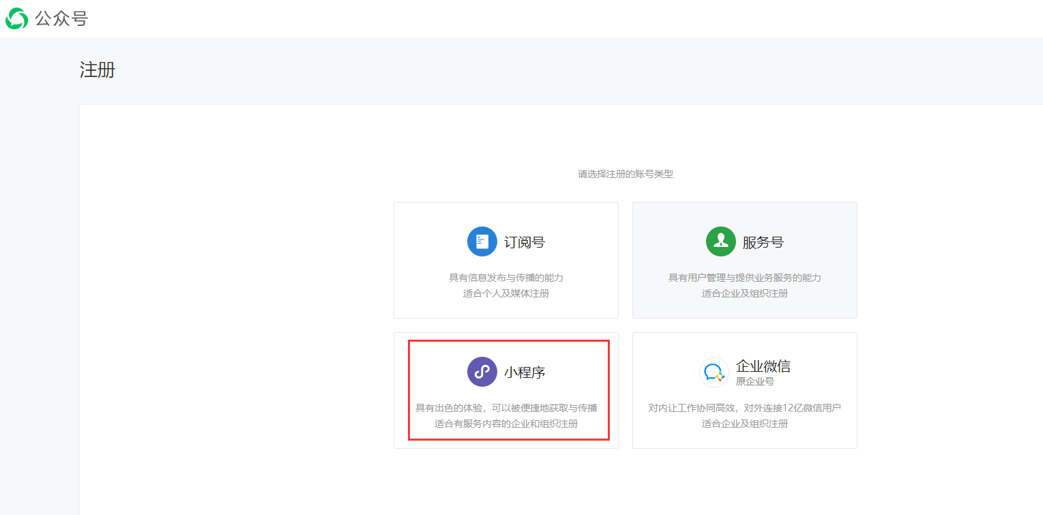The height and width of the screenshot is (515, 1043).
Task: Choose the 小程序 account type title
Action: tap(525, 372)
